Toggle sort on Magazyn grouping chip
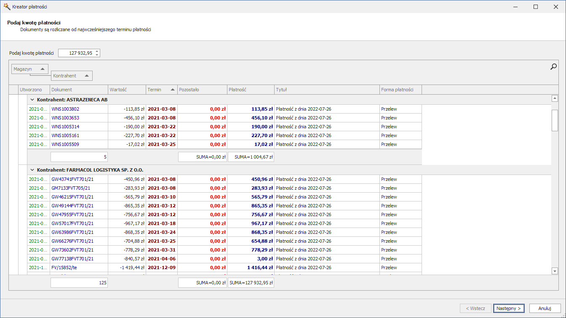Screen dimensions: 566x318 (29, 69)
